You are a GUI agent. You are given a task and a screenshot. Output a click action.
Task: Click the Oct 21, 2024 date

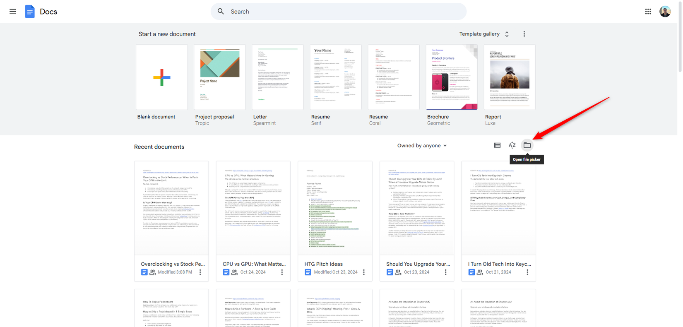click(x=498, y=272)
